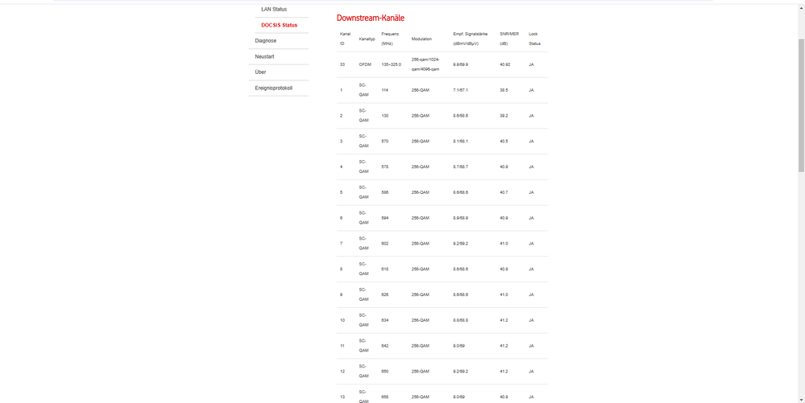
Task: Select the frequency 570 cell
Action: click(385, 141)
